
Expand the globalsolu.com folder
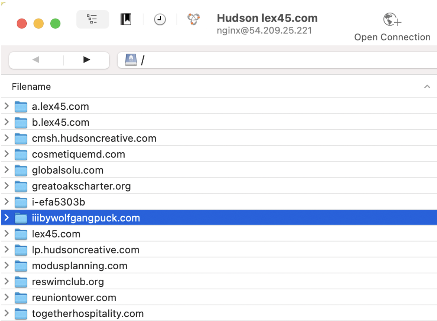7,169
